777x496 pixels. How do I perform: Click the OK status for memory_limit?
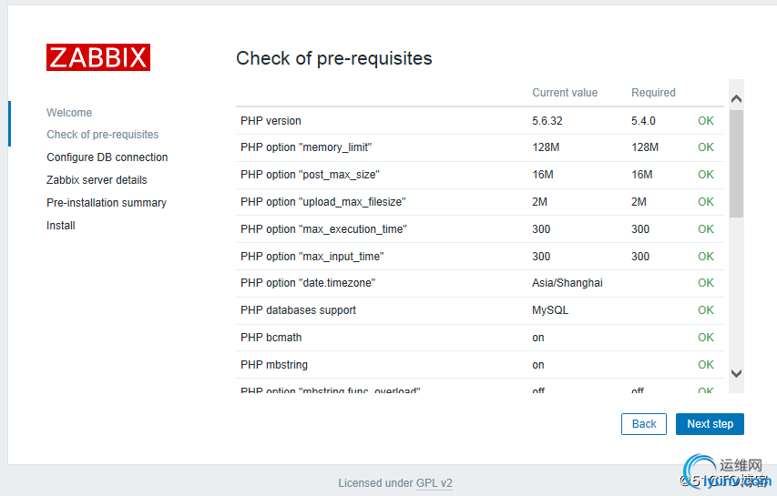706,147
